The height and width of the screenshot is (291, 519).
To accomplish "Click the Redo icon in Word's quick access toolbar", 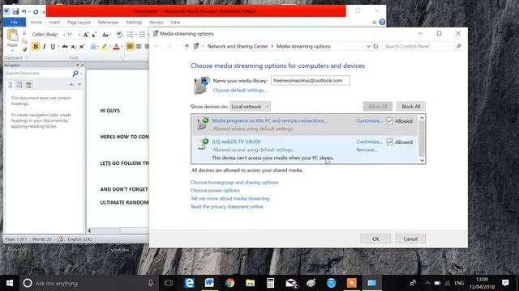I will pyautogui.click(x=36, y=12).
